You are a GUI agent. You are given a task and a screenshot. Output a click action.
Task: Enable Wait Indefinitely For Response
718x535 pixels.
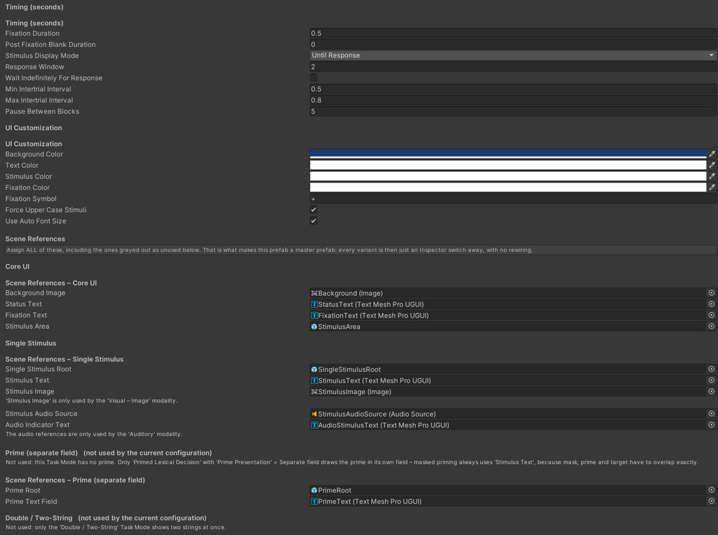tap(314, 78)
